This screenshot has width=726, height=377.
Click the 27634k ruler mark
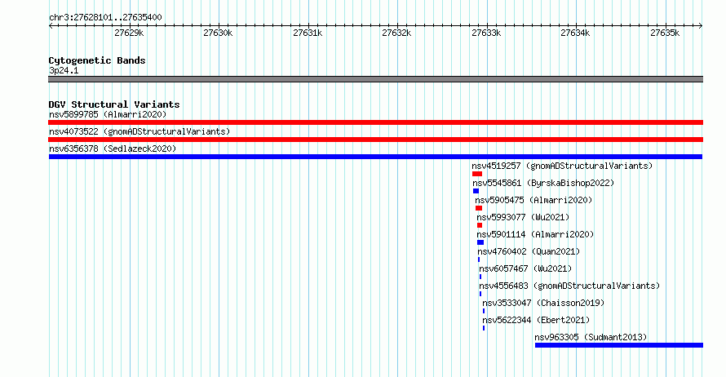tap(576, 33)
